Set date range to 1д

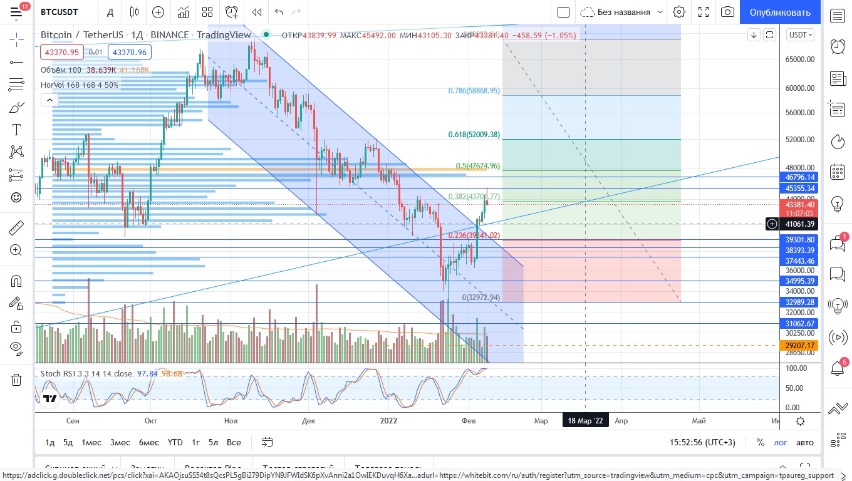tap(49, 442)
